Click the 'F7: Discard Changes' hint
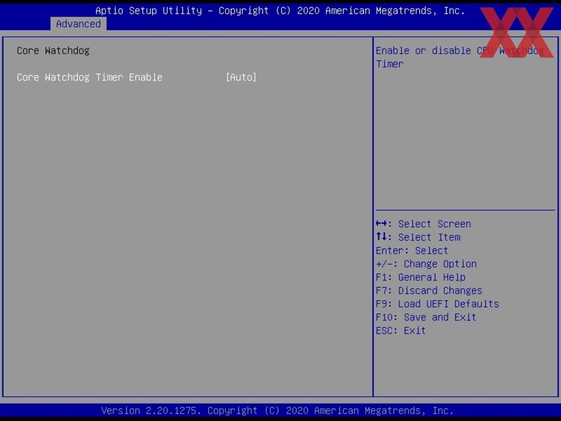561x421 pixels. click(429, 291)
